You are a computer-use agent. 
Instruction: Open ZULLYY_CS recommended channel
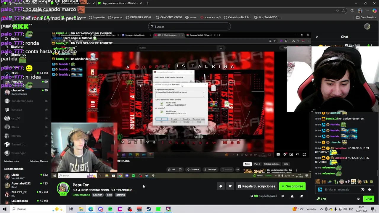[x=26, y=194]
